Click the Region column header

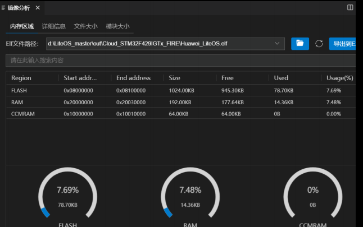point(21,78)
